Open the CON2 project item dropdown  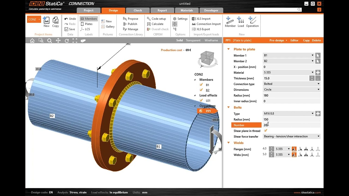pyautogui.click(x=39, y=19)
